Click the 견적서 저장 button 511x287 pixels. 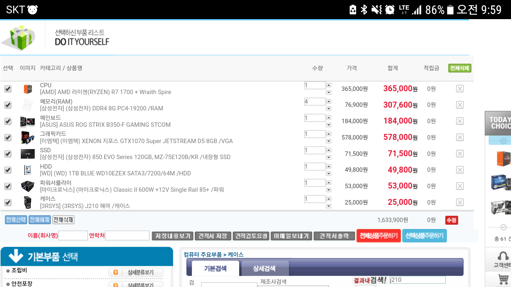tap(213, 236)
